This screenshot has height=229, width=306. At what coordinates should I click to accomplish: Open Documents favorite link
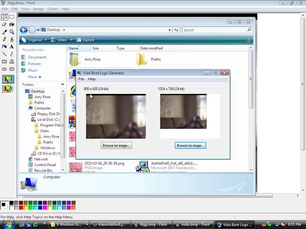click(37, 57)
